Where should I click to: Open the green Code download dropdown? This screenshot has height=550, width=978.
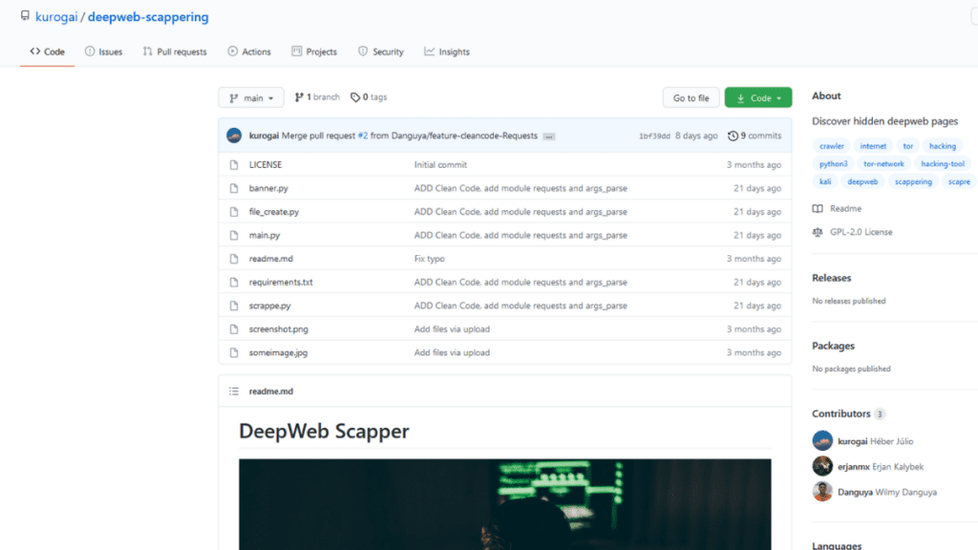(758, 98)
